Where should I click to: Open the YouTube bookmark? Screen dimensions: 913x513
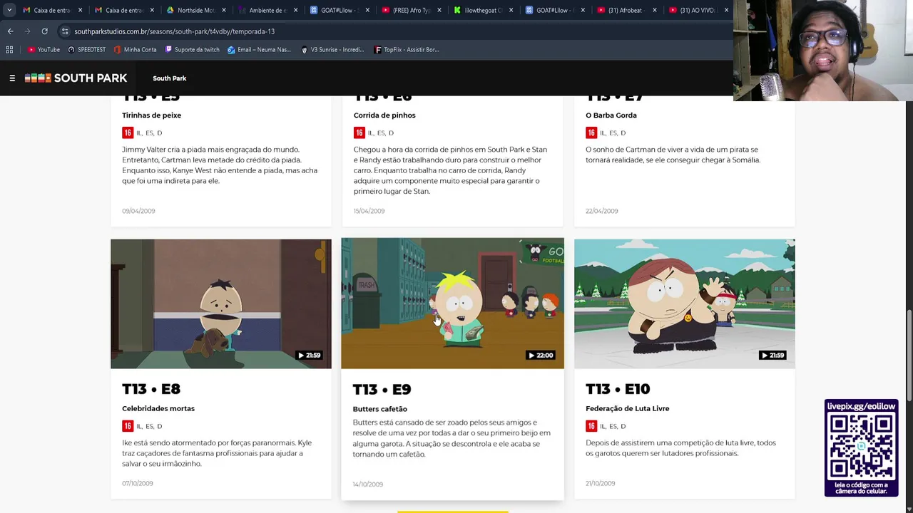click(x=44, y=50)
